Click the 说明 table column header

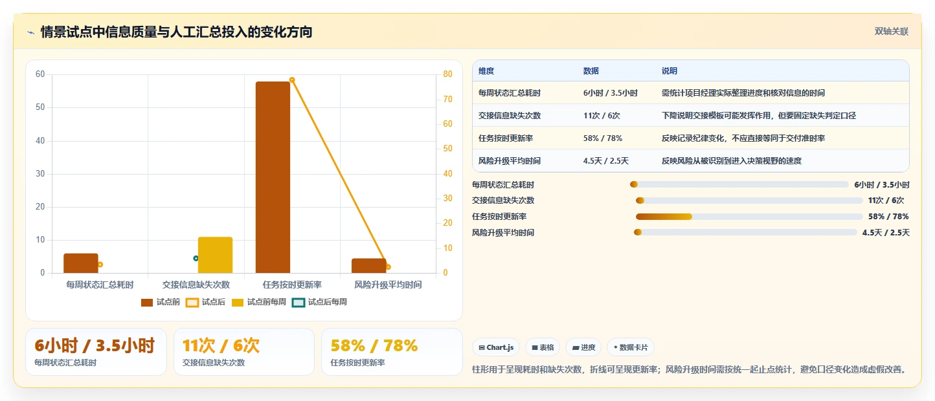(670, 71)
